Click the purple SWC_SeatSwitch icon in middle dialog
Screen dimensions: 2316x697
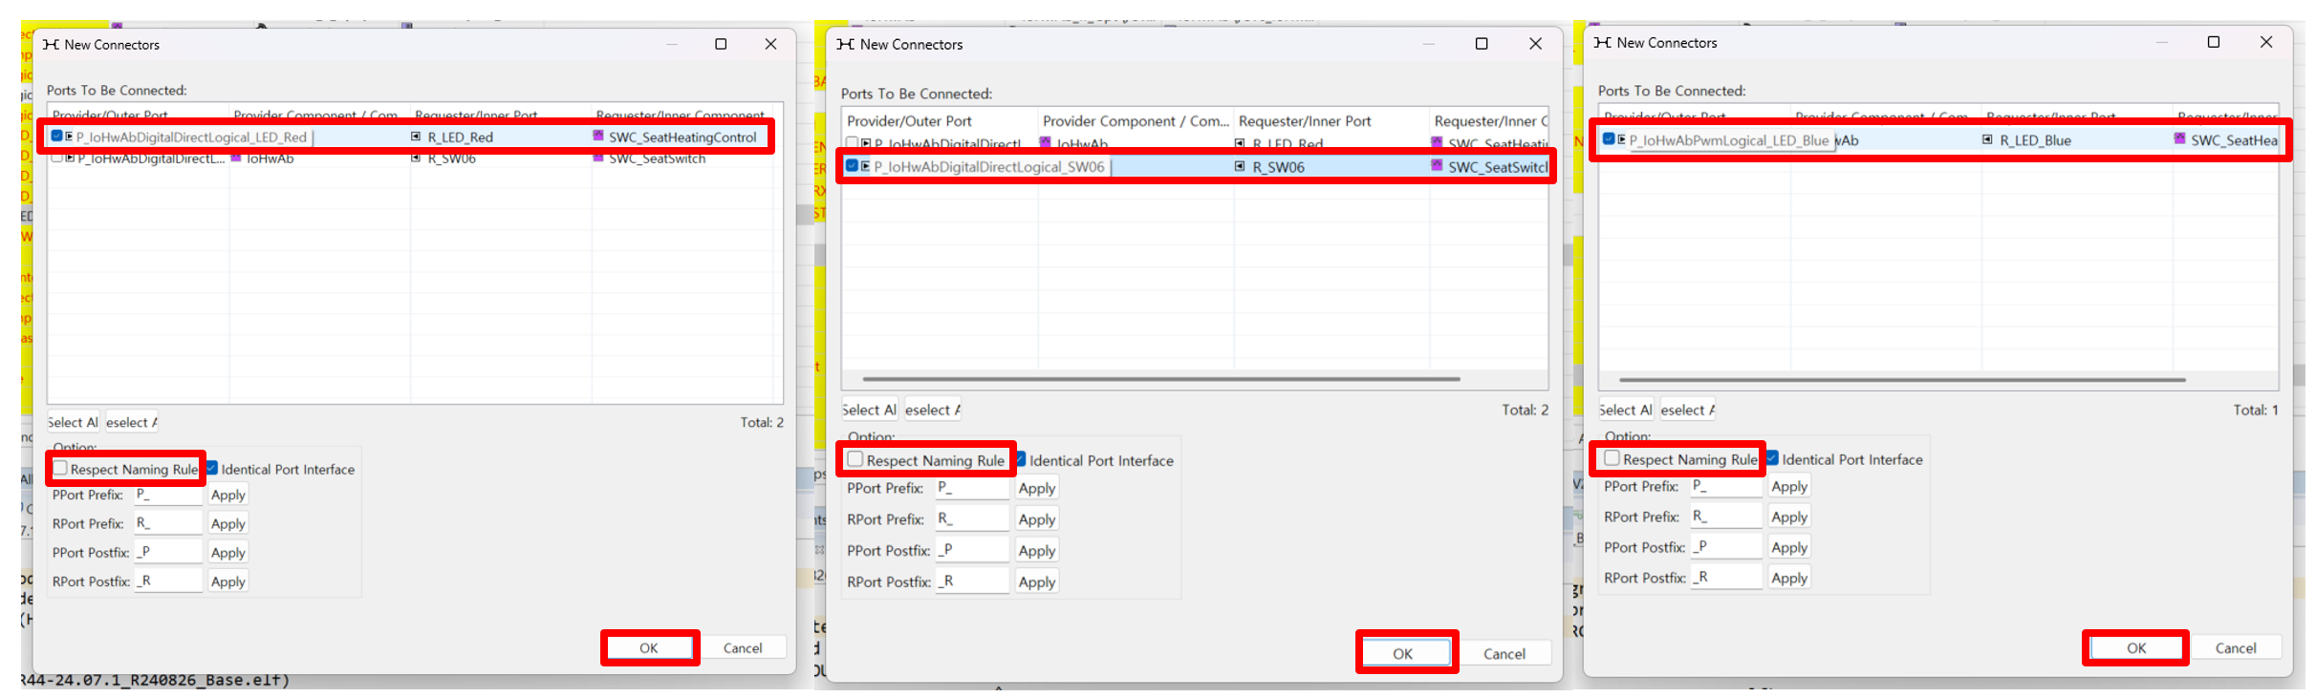[1437, 166]
